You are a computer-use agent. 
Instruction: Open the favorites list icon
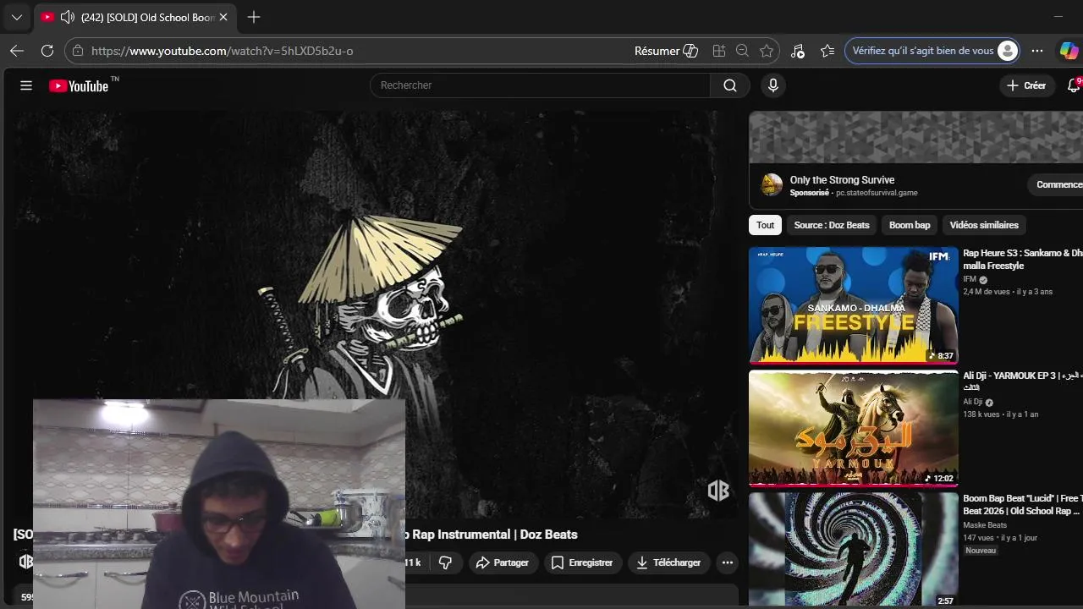[x=827, y=51]
